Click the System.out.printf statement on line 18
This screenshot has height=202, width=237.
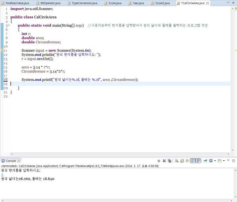pyautogui.click(x=80, y=80)
